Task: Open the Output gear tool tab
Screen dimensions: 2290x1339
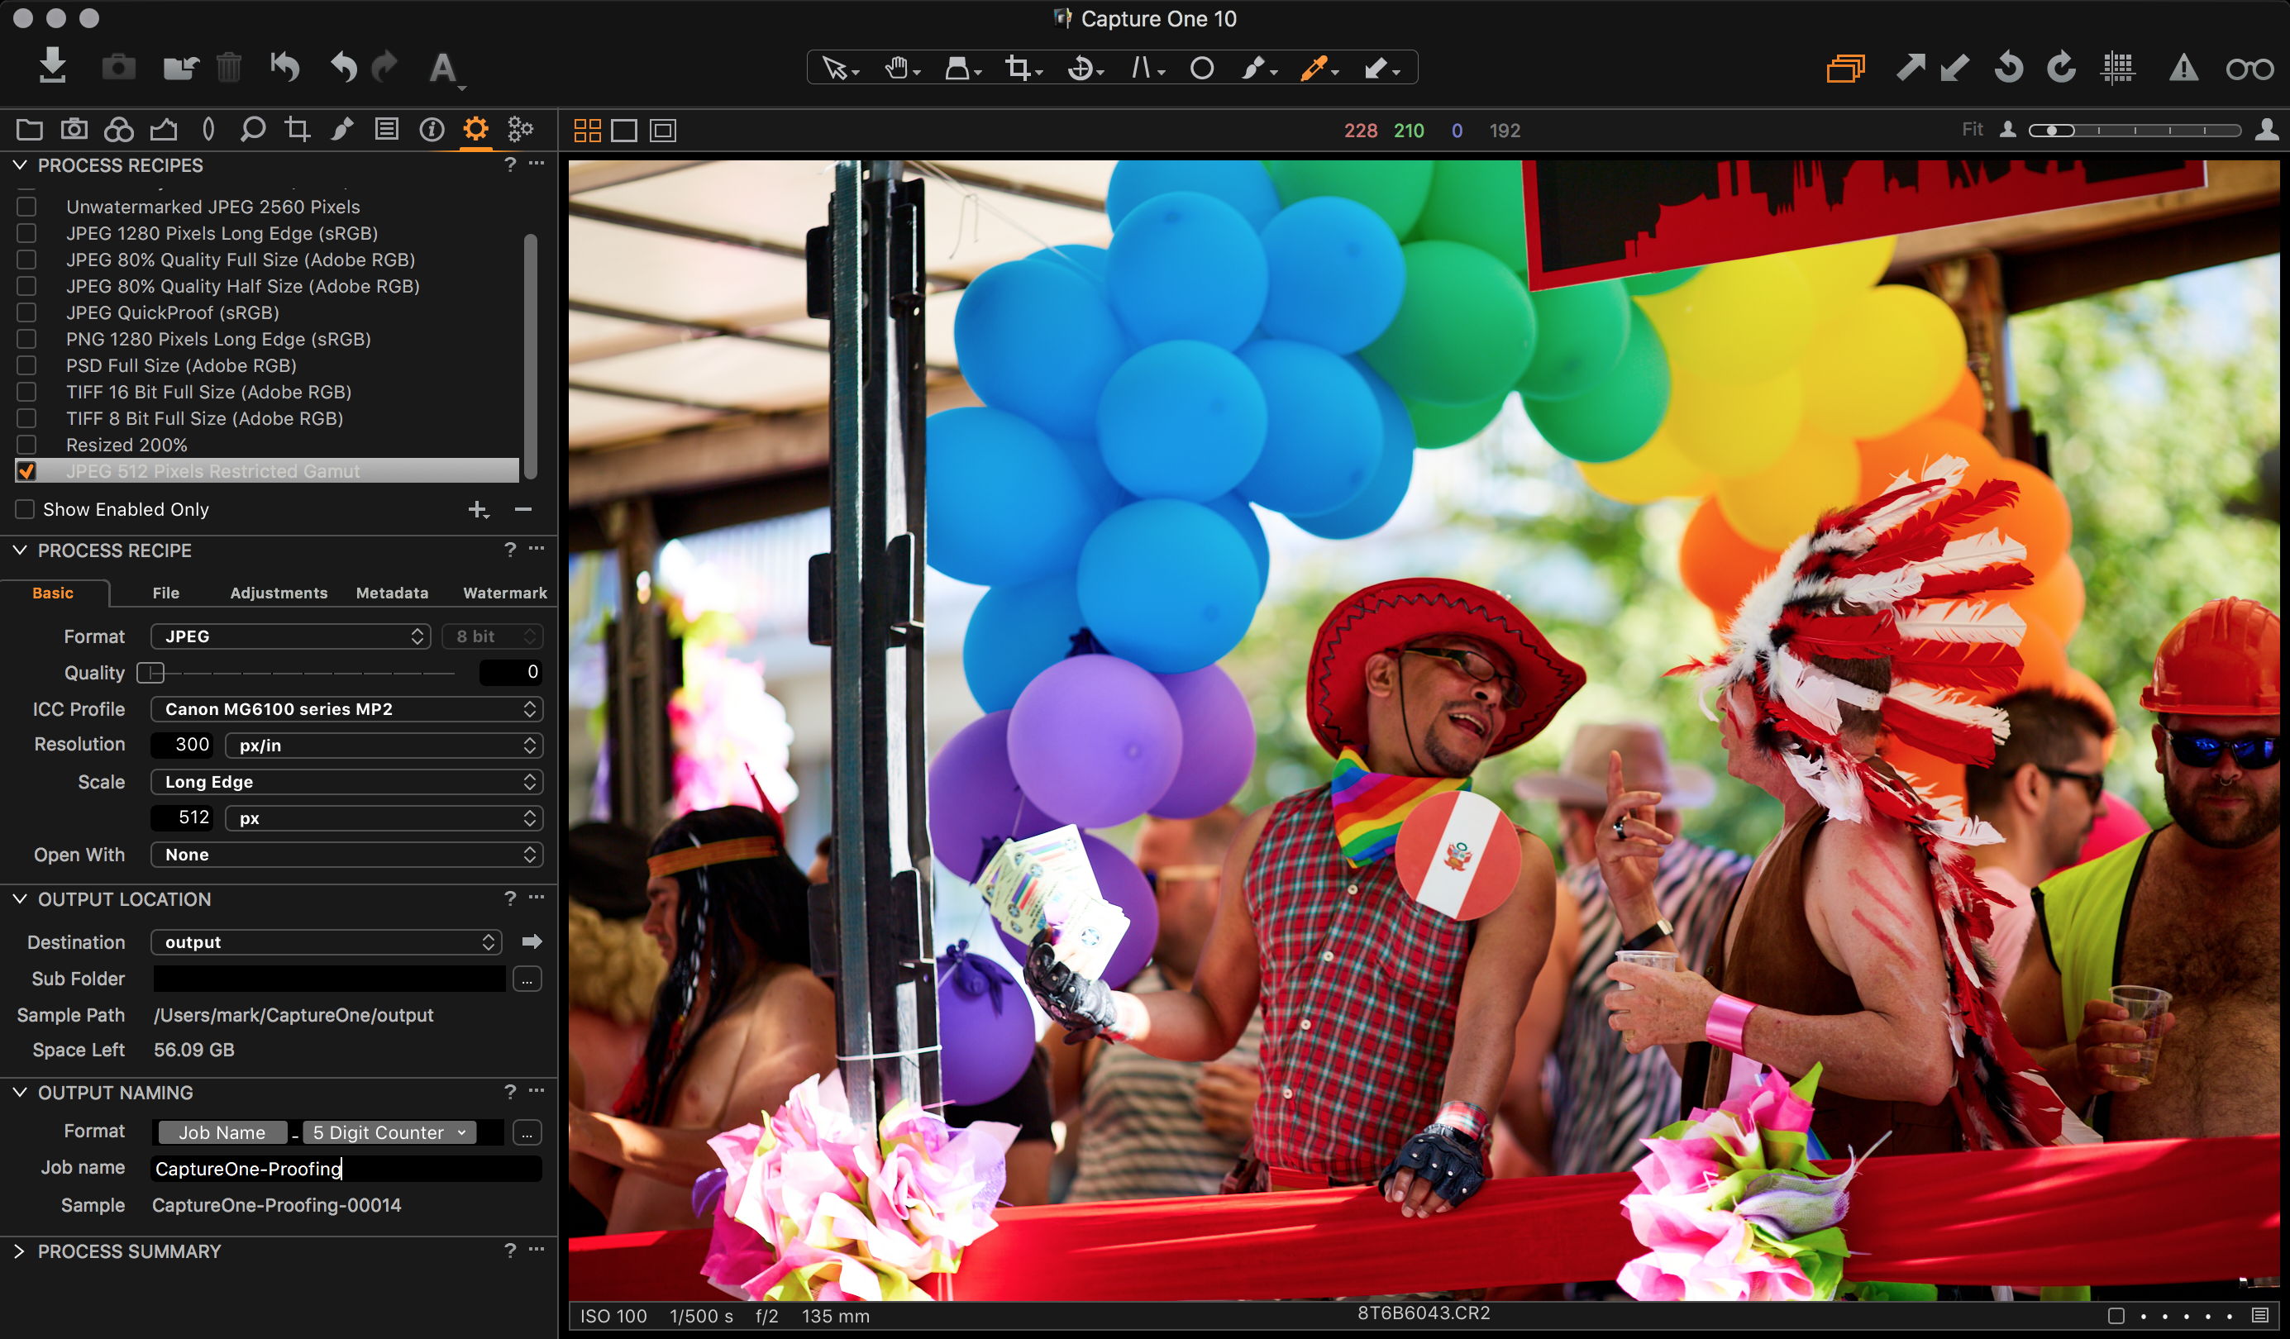Action: 475,129
